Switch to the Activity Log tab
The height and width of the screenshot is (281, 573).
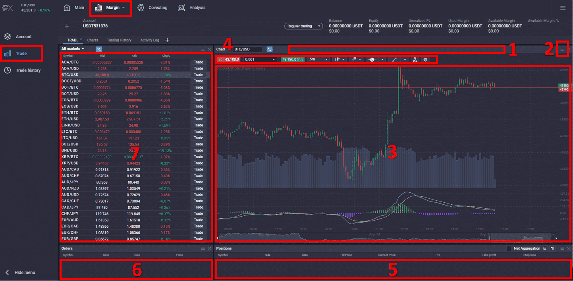coord(149,40)
